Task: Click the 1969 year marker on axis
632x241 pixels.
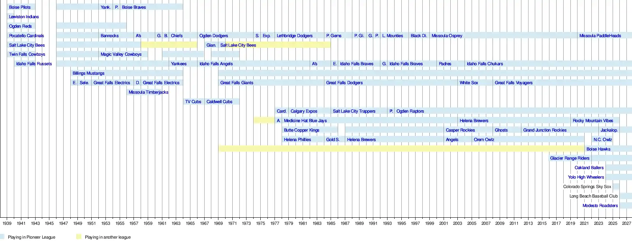Action: click(x=218, y=224)
